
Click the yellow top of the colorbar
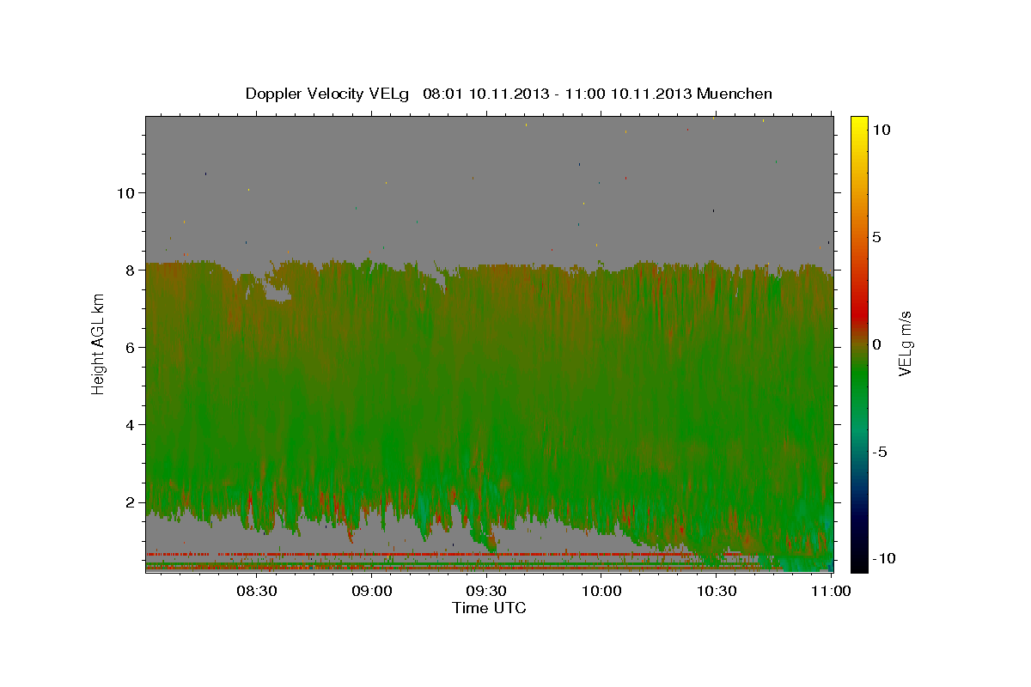(859, 122)
